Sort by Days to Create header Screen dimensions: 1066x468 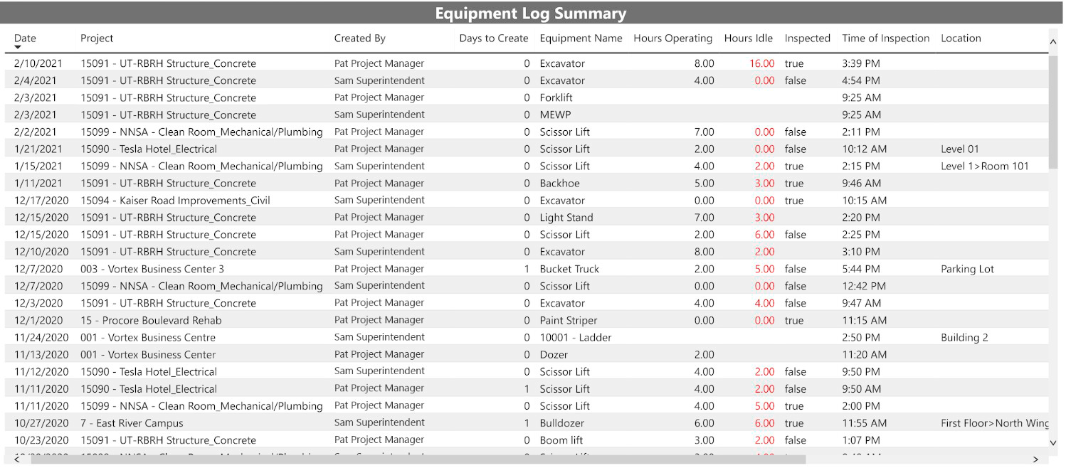pyautogui.click(x=493, y=38)
